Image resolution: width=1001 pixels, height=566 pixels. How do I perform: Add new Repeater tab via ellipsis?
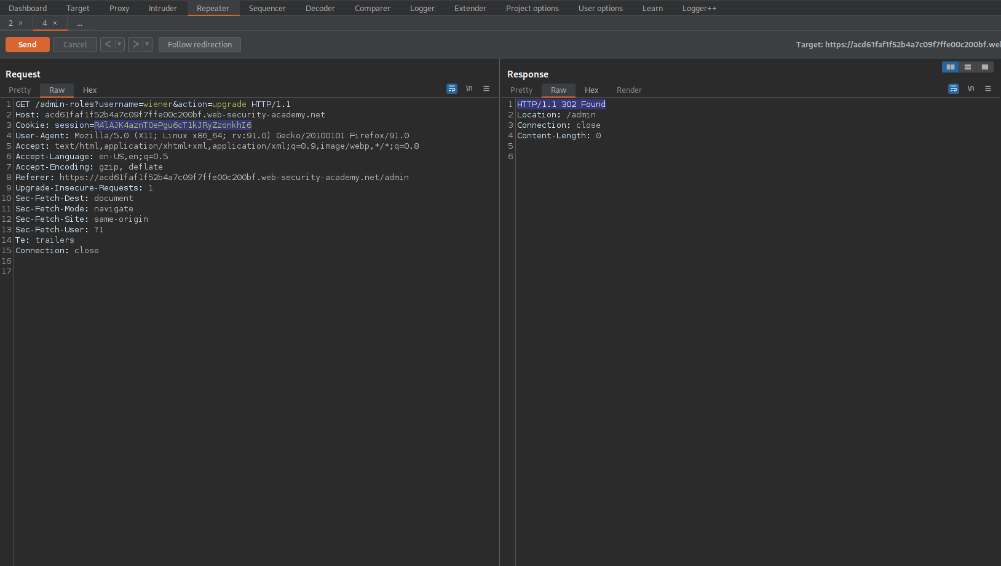coord(79,23)
